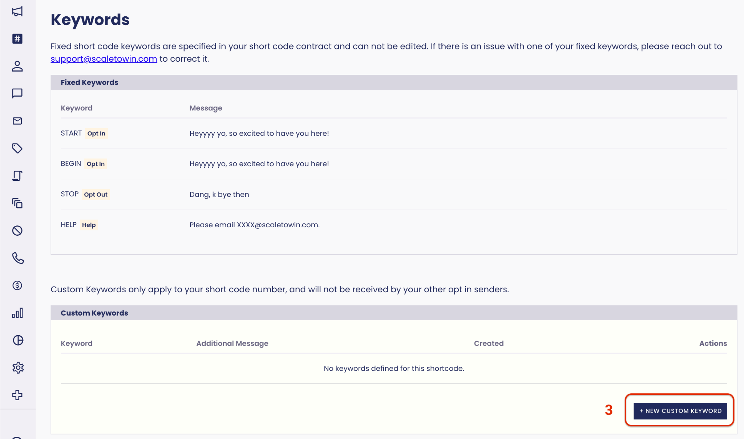The image size is (744, 439).
Task: Open the megaphone campaigns sidebar icon
Action: pyautogui.click(x=17, y=12)
